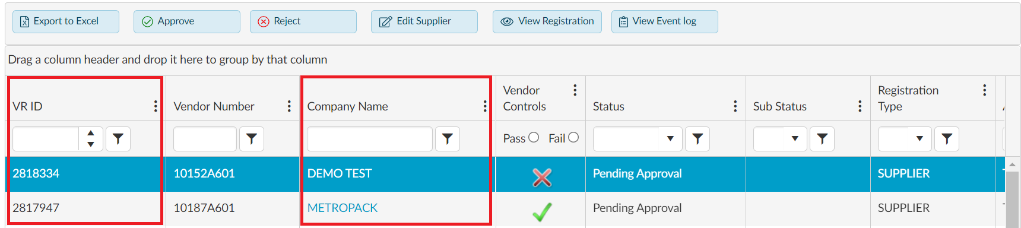Expand the Status filter dropdown
Screen dimensions: 1021x228
(x=670, y=139)
